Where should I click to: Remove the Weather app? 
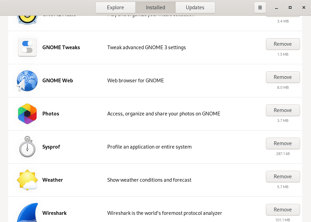click(283, 177)
